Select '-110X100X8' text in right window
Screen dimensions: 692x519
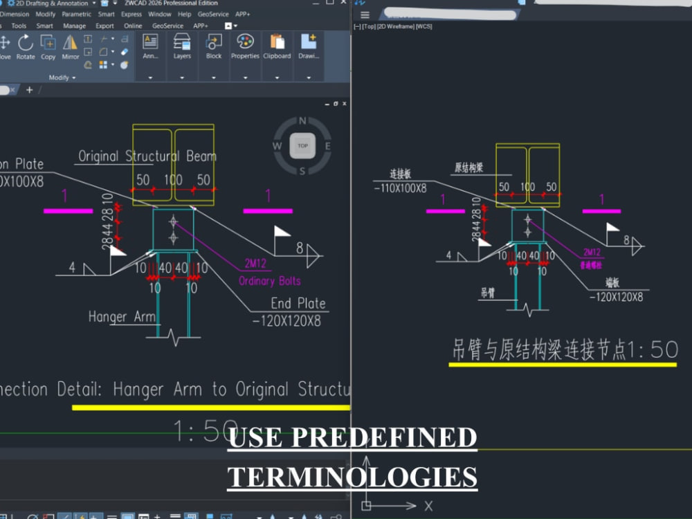(x=400, y=188)
